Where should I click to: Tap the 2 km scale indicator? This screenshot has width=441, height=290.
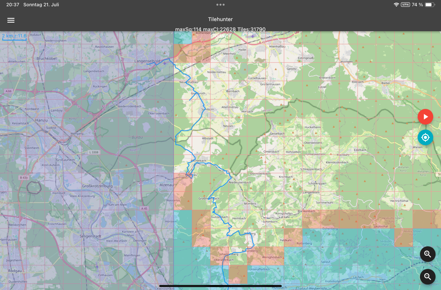point(14,36)
